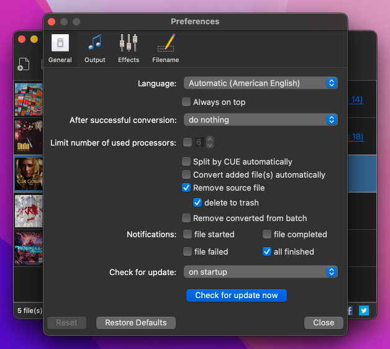Enable the Always on top checkbox

(186, 102)
